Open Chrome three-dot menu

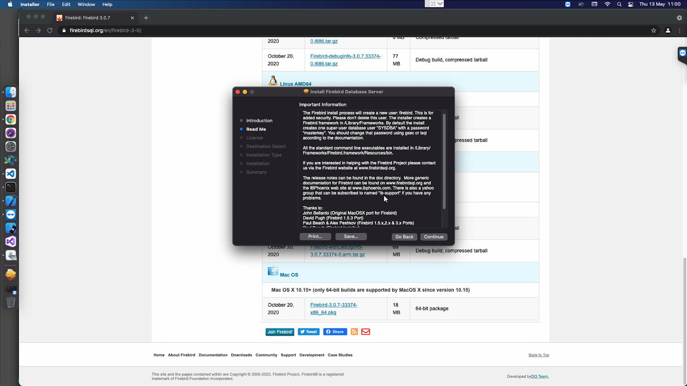click(x=679, y=30)
